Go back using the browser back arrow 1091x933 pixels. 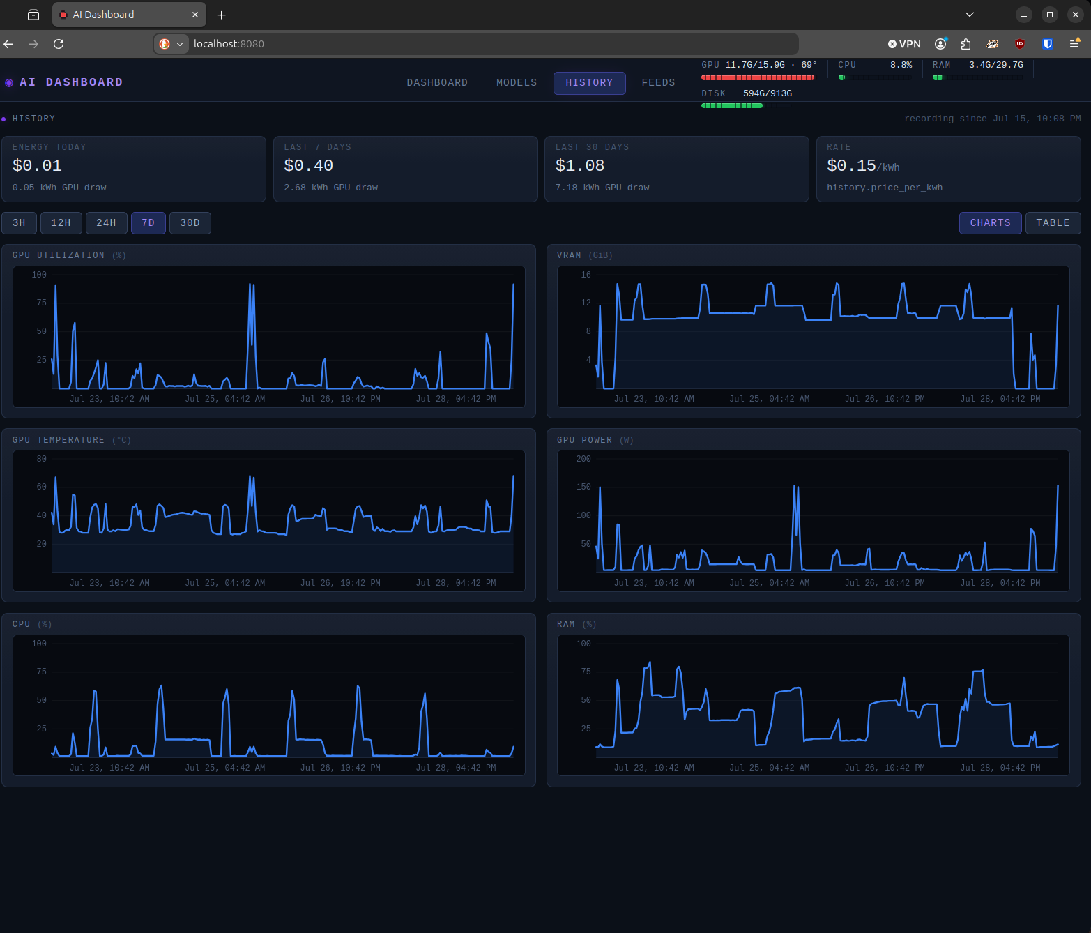click(x=8, y=44)
